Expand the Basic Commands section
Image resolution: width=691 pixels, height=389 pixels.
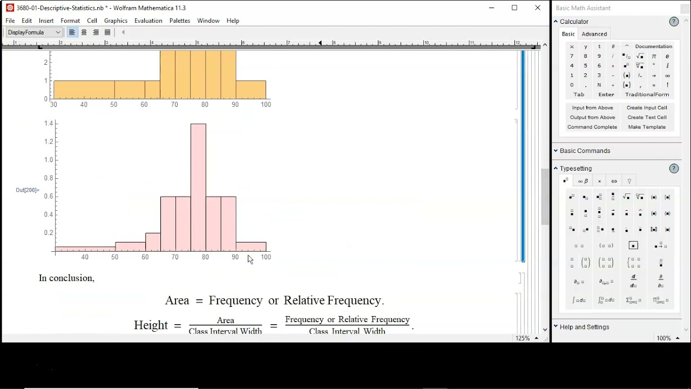[x=556, y=151]
